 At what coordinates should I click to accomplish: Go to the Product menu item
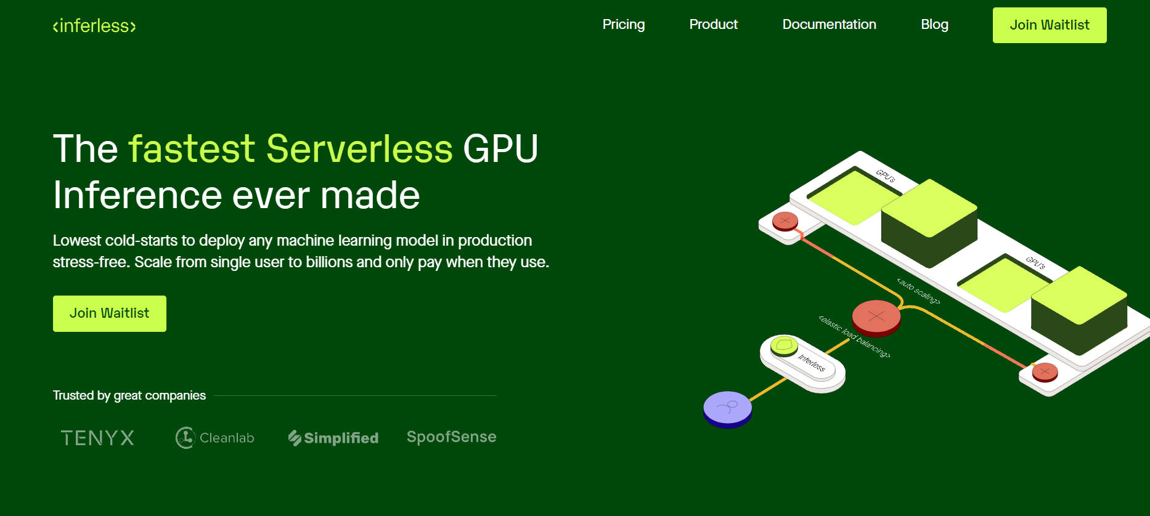(x=713, y=25)
